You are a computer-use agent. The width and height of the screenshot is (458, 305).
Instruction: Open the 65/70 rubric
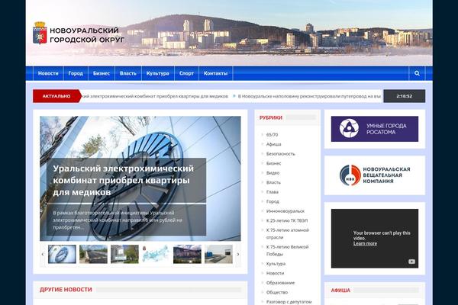[272, 135]
